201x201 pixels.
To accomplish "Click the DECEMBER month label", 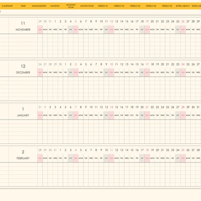I will click(x=23, y=73).
